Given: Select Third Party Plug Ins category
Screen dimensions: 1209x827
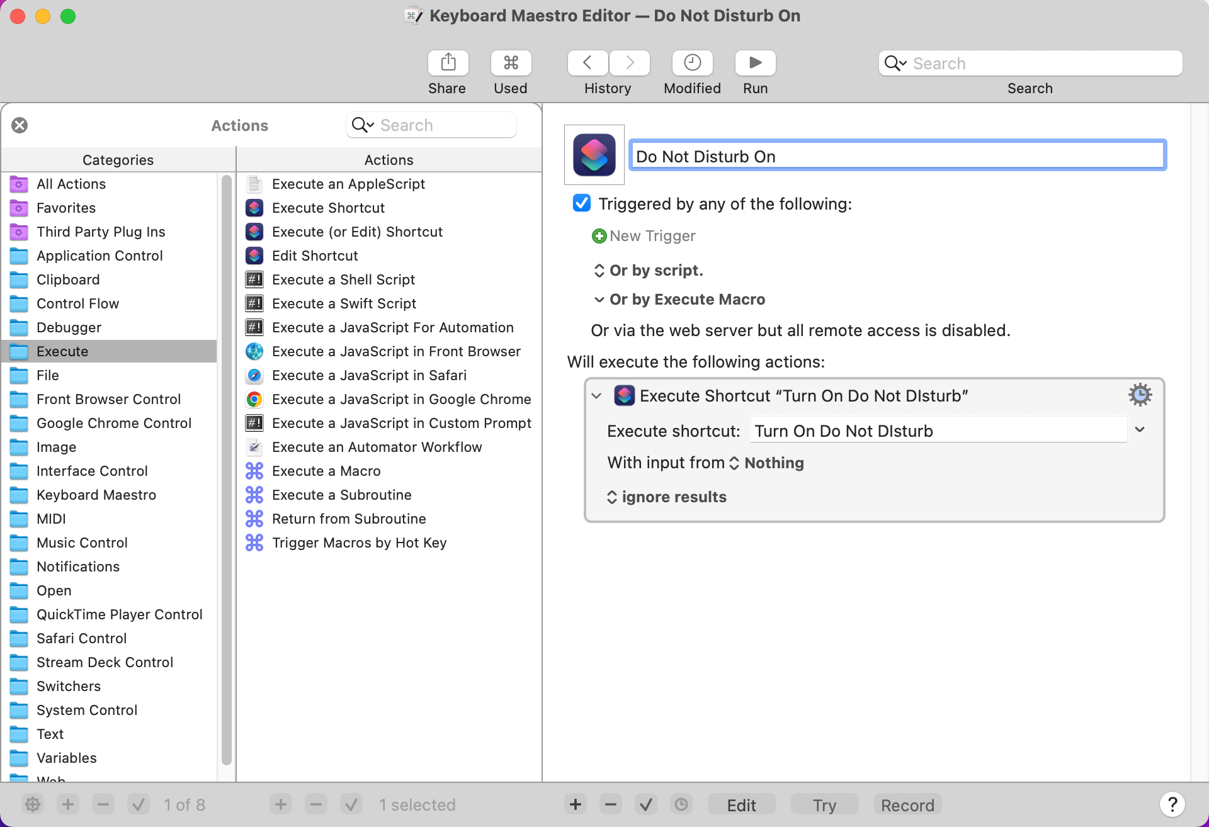Looking at the screenshot, I should pyautogui.click(x=110, y=232).
